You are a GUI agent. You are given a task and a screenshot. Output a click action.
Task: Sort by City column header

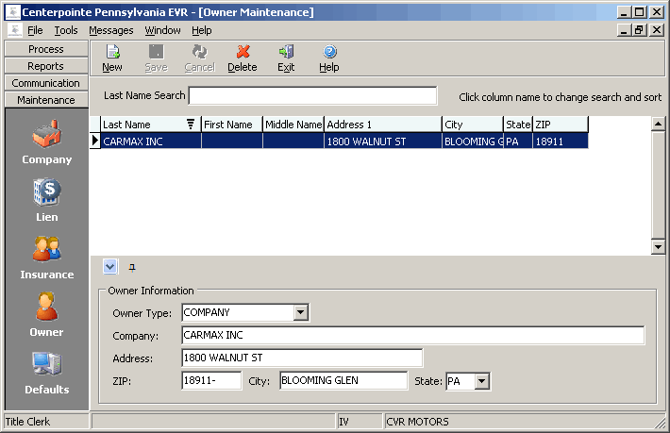[x=473, y=125]
